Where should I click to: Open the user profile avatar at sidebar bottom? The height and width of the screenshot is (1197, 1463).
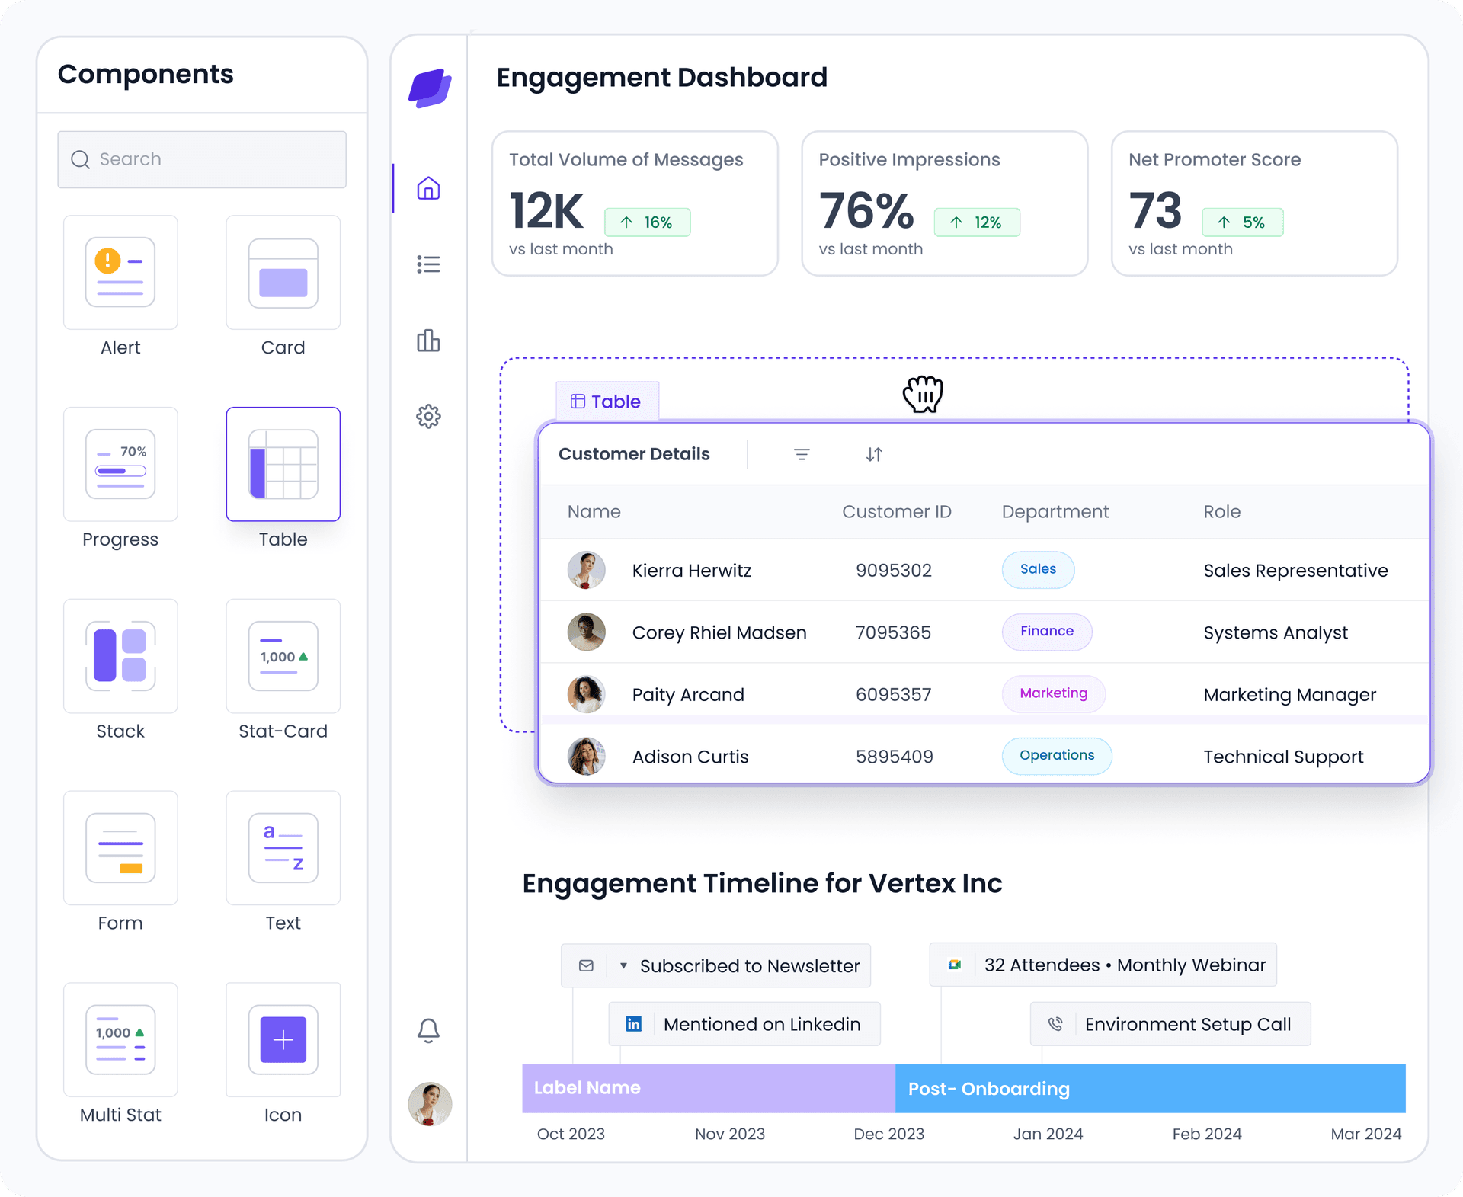[429, 1104]
